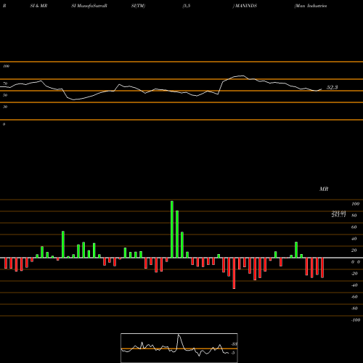Viewport: 363px width, 363px height.
Task: Click the RSI axis label 50
Action: (x=5, y=95)
